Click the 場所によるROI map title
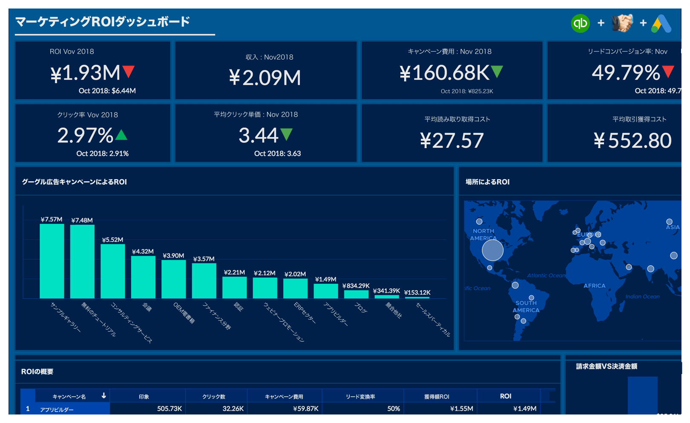690x423 pixels. [x=488, y=182]
